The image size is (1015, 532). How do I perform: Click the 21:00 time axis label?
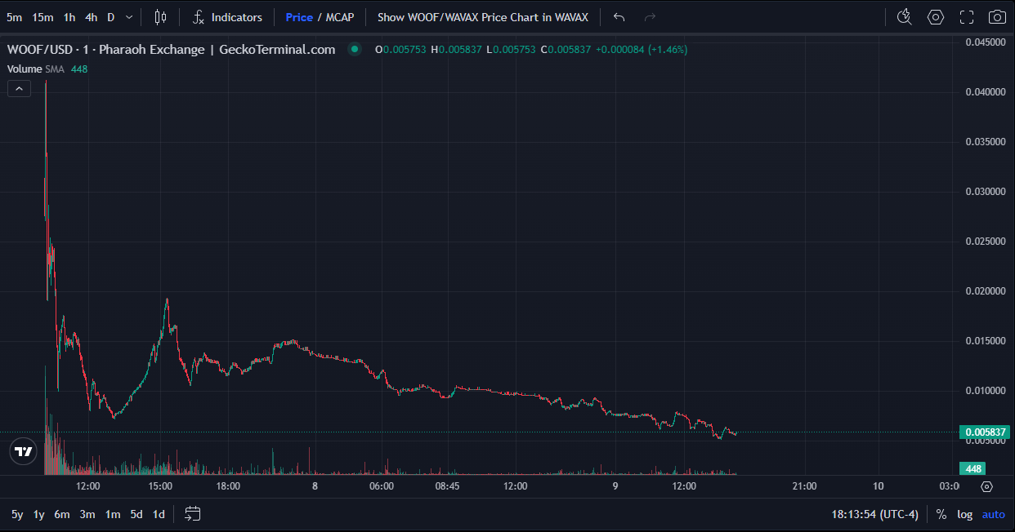(804, 486)
